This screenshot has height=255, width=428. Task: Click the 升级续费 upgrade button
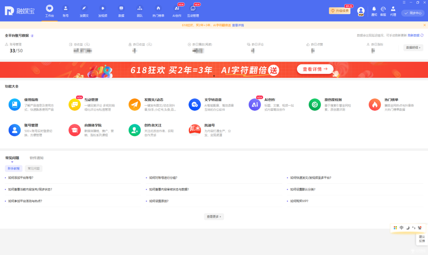click(340, 11)
